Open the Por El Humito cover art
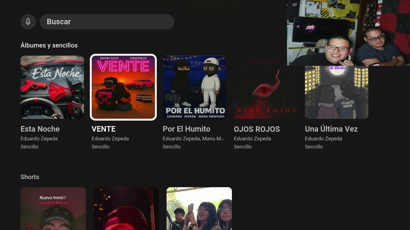410x230 pixels. (194, 87)
